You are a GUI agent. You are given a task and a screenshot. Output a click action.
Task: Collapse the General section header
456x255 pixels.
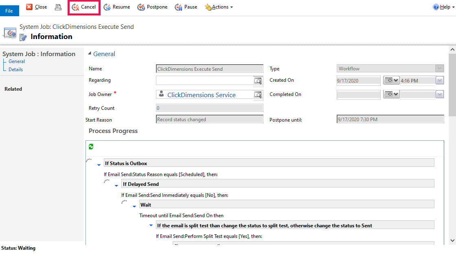90,53
